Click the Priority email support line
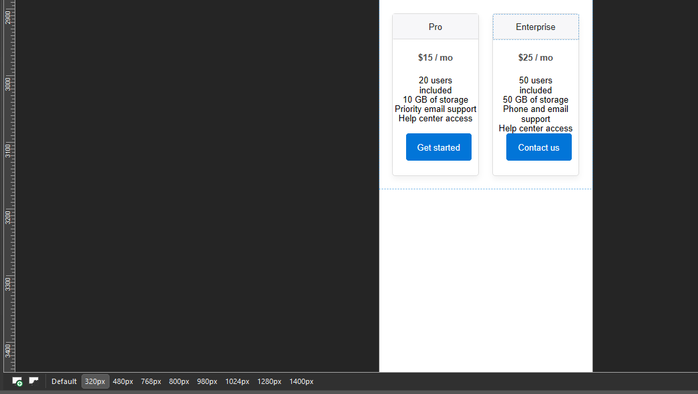 coord(435,109)
